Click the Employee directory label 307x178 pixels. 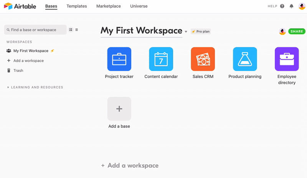(287, 79)
